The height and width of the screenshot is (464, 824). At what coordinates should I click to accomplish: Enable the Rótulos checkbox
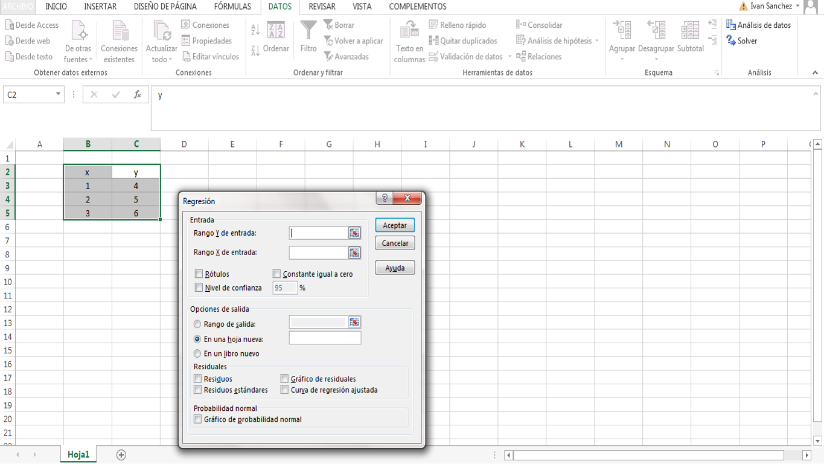199,274
